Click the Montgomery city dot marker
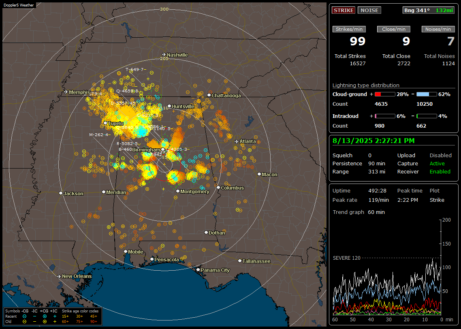 pyautogui.click(x=178, y=191)
